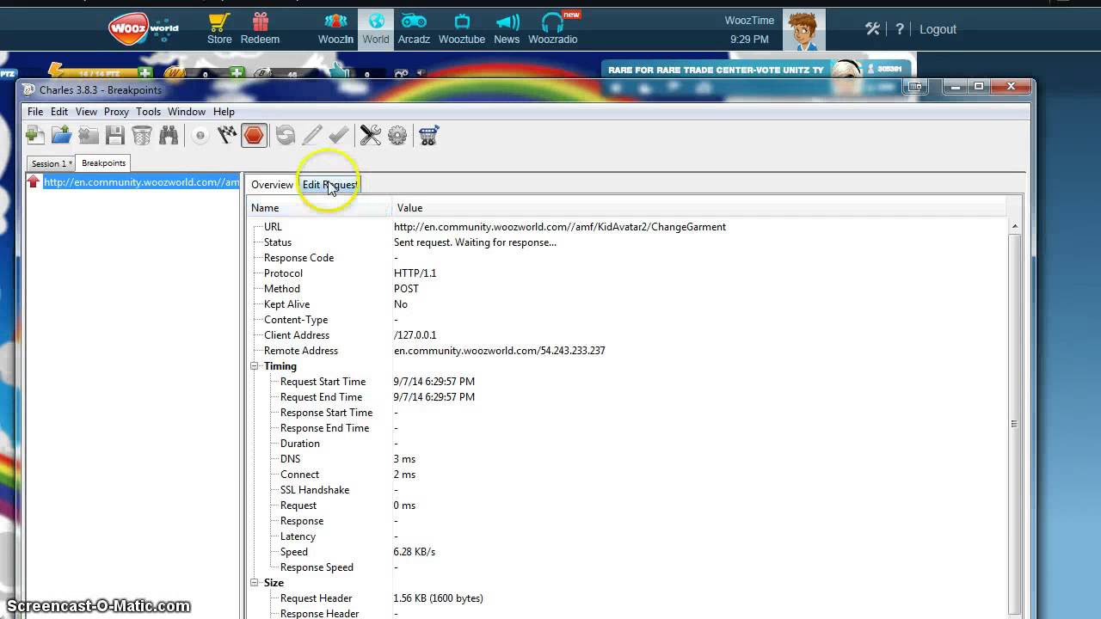
Task: Click the Logout link
Action: [938, 29]
